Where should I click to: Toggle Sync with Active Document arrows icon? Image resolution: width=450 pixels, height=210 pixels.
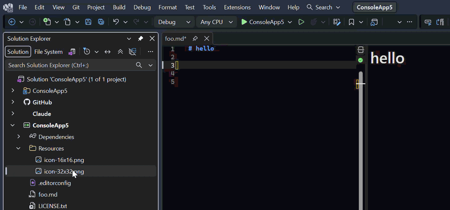point(108,52)
